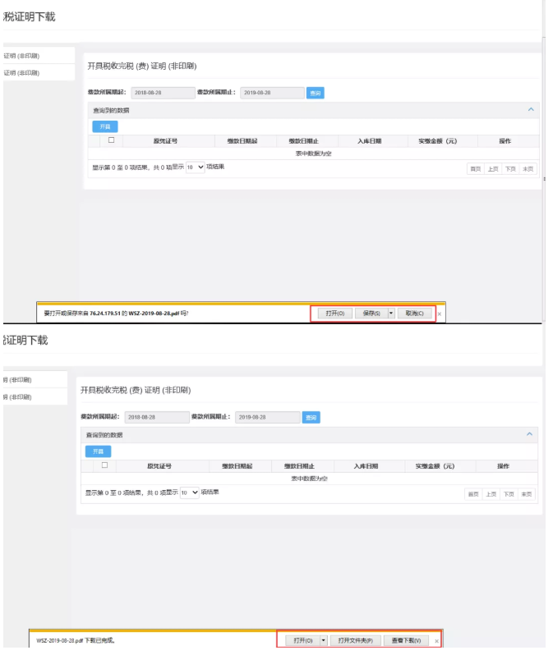Image resolution: width=553 pixels, height=655 pixels.
Task: Click 打开文件夹(P) in the download-complete bar
Action: pyautogui.click(x=355, y=640)
